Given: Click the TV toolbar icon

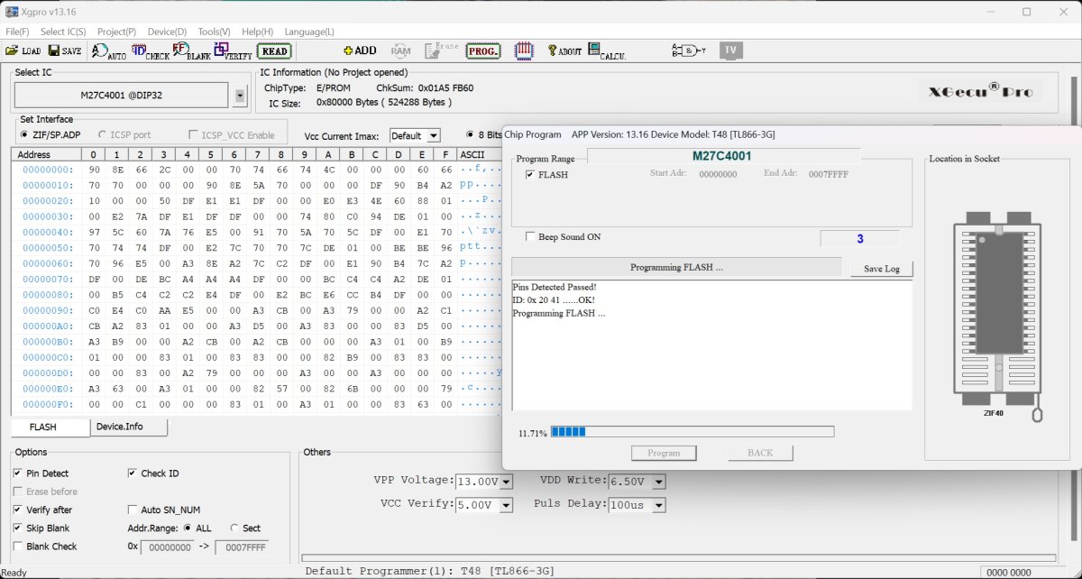Looking at the screenshot, I should pyautogui.click(x=730, y=51).
